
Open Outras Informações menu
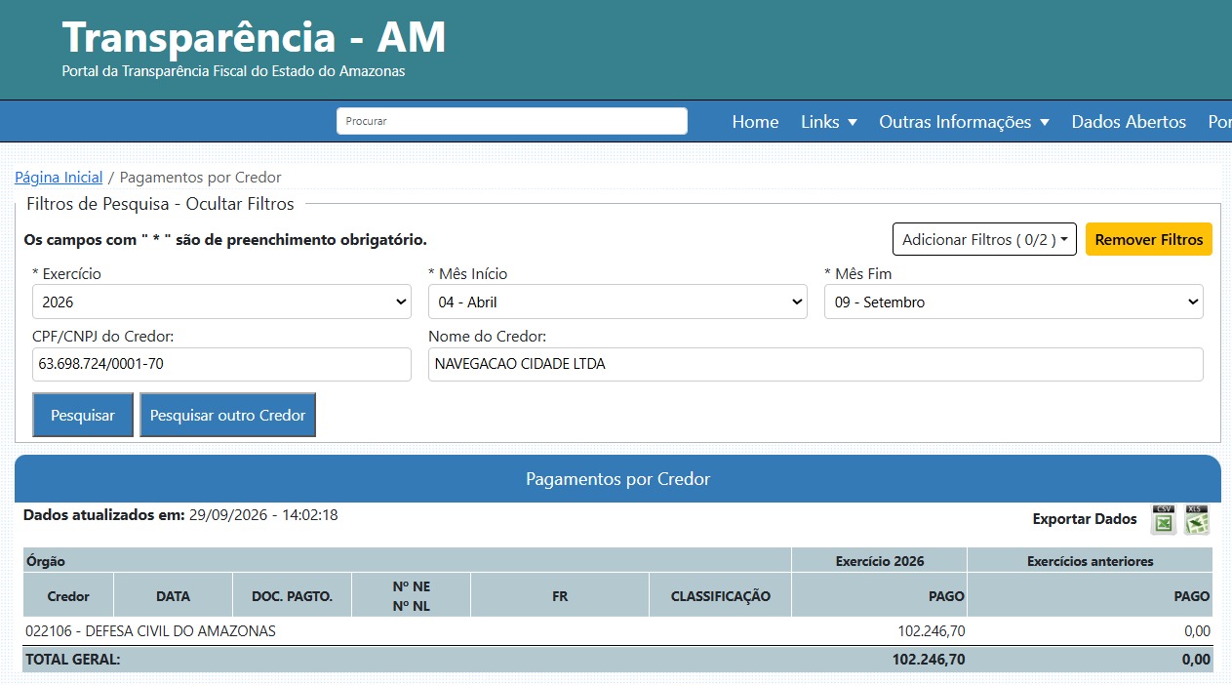coord(964,122)
